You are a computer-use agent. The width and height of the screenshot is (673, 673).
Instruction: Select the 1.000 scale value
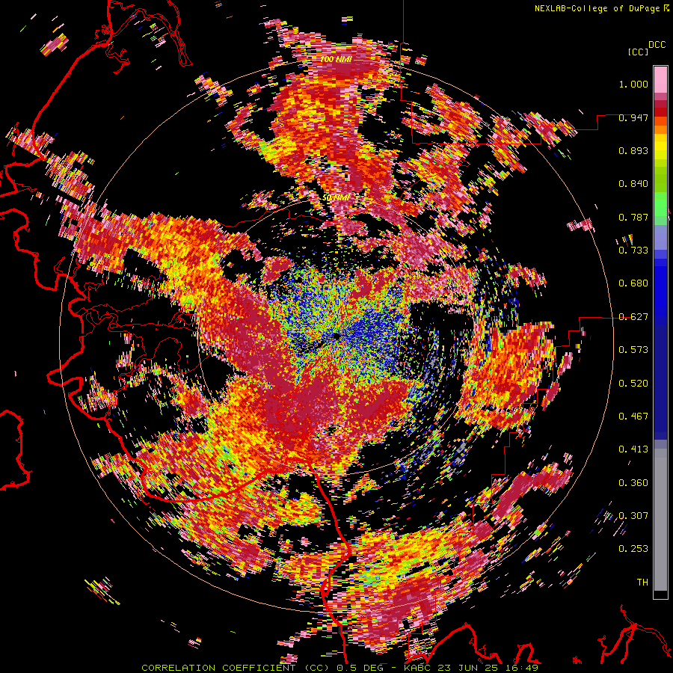633,84
